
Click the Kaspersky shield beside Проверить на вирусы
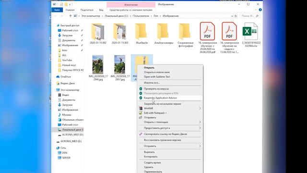141,88
